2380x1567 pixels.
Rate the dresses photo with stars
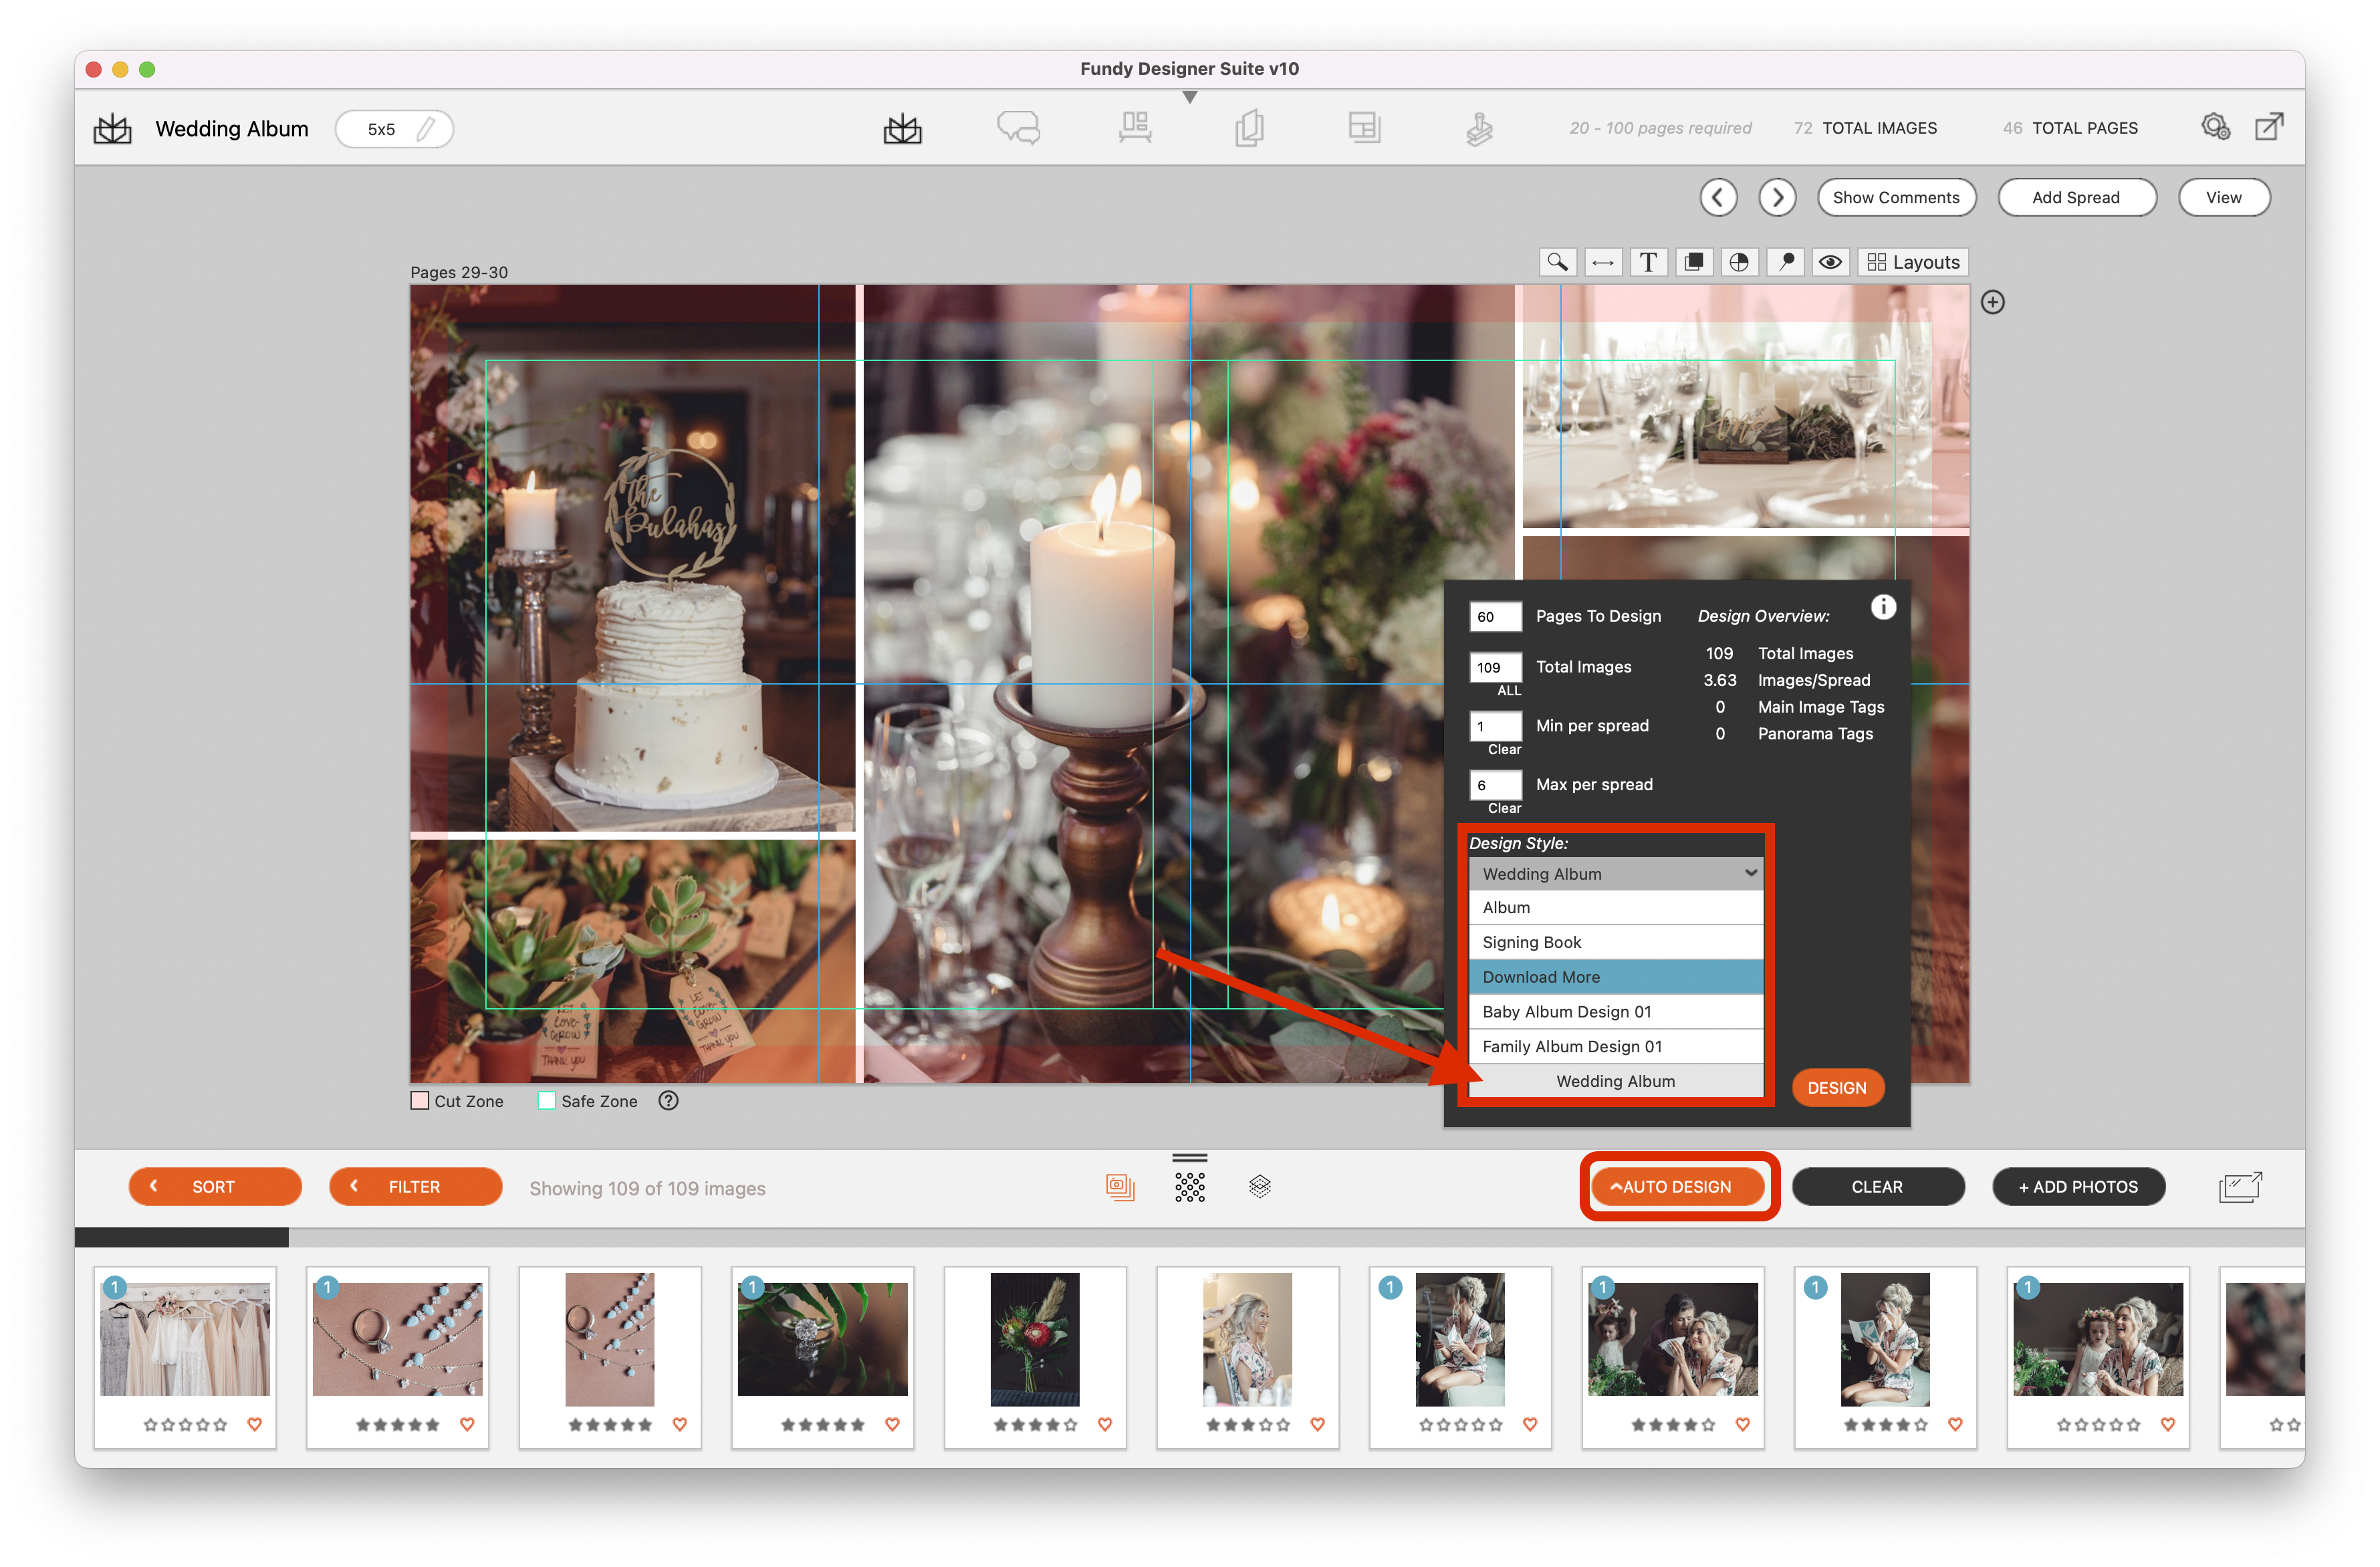(185, 1424)
